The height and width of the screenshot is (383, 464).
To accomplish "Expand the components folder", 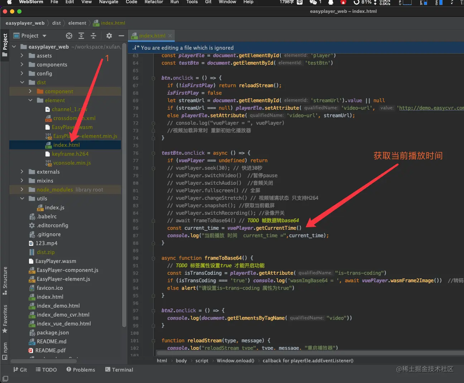I will point(22,65).
